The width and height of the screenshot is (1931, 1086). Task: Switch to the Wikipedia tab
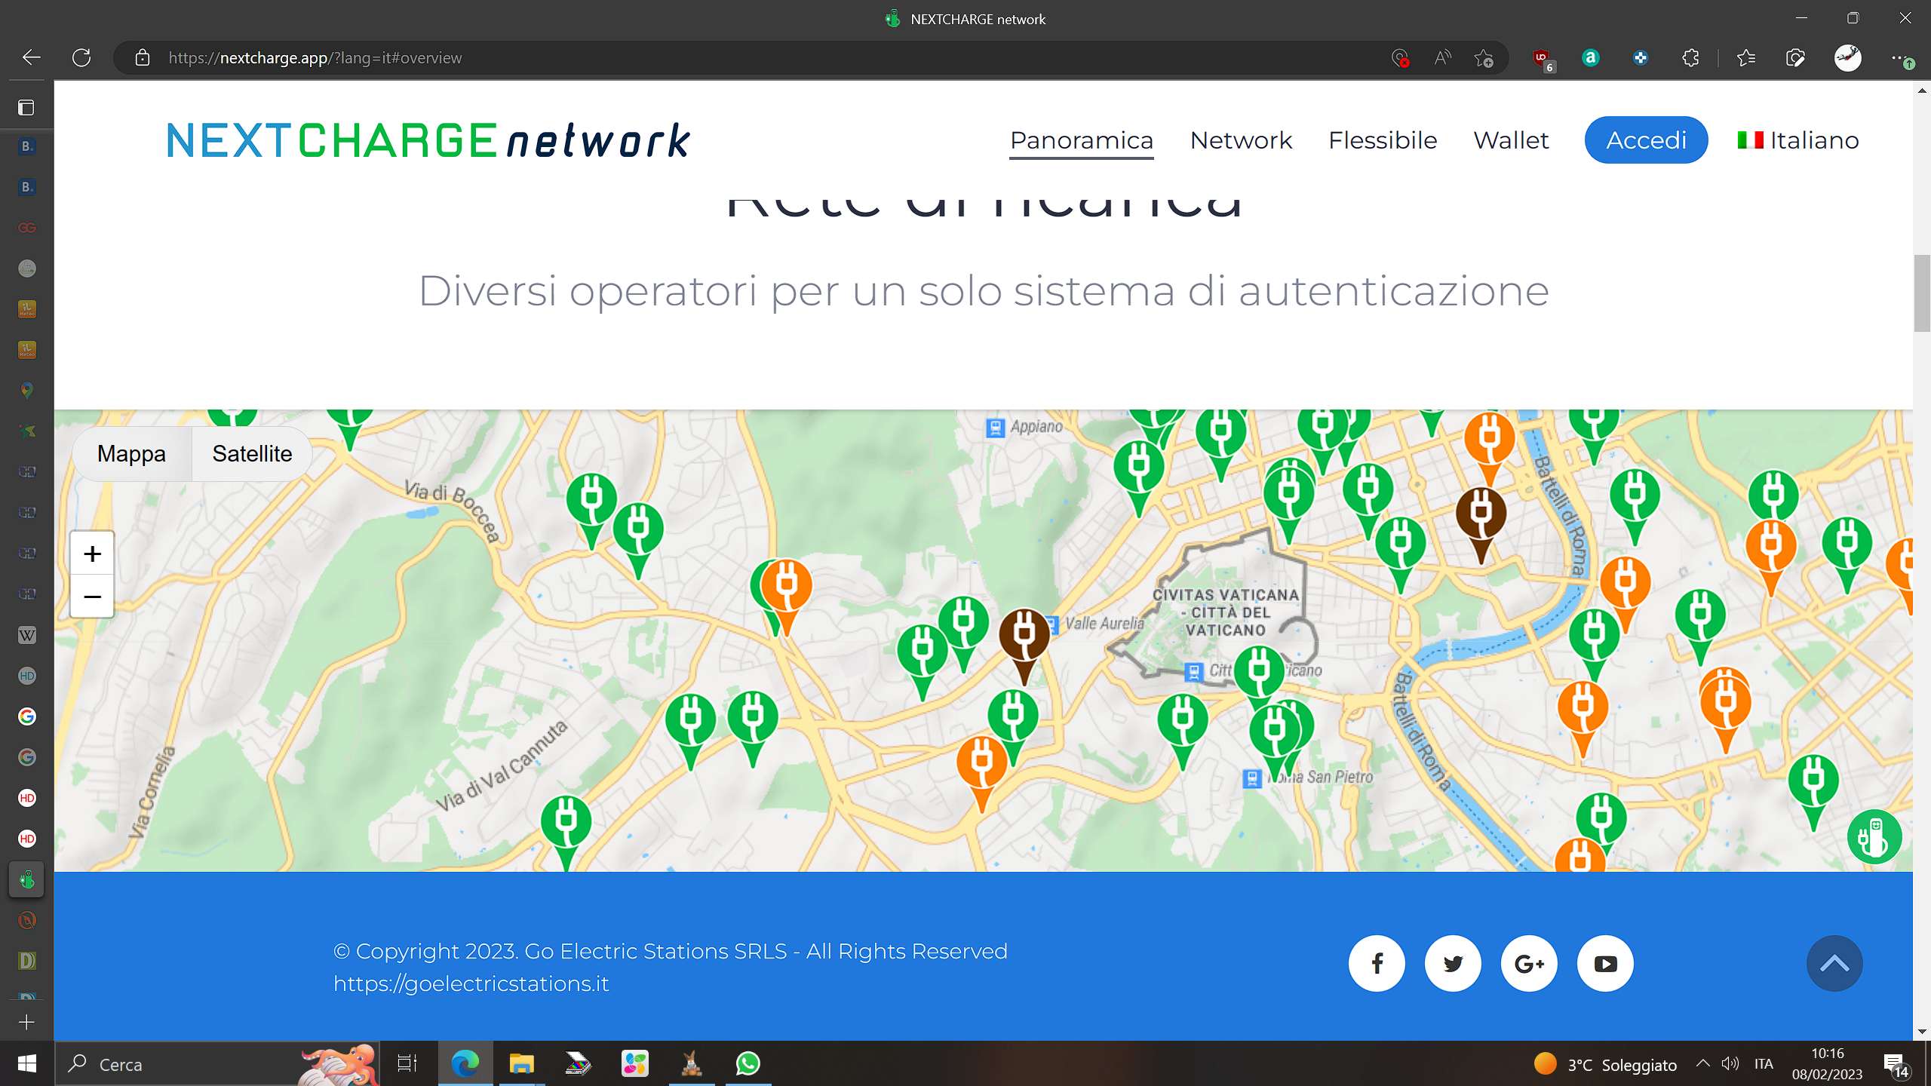[27, 635]
